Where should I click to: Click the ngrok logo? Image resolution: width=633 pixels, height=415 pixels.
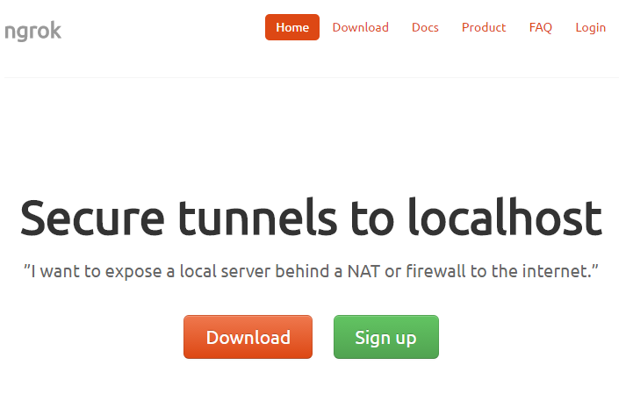pos(32,31)
